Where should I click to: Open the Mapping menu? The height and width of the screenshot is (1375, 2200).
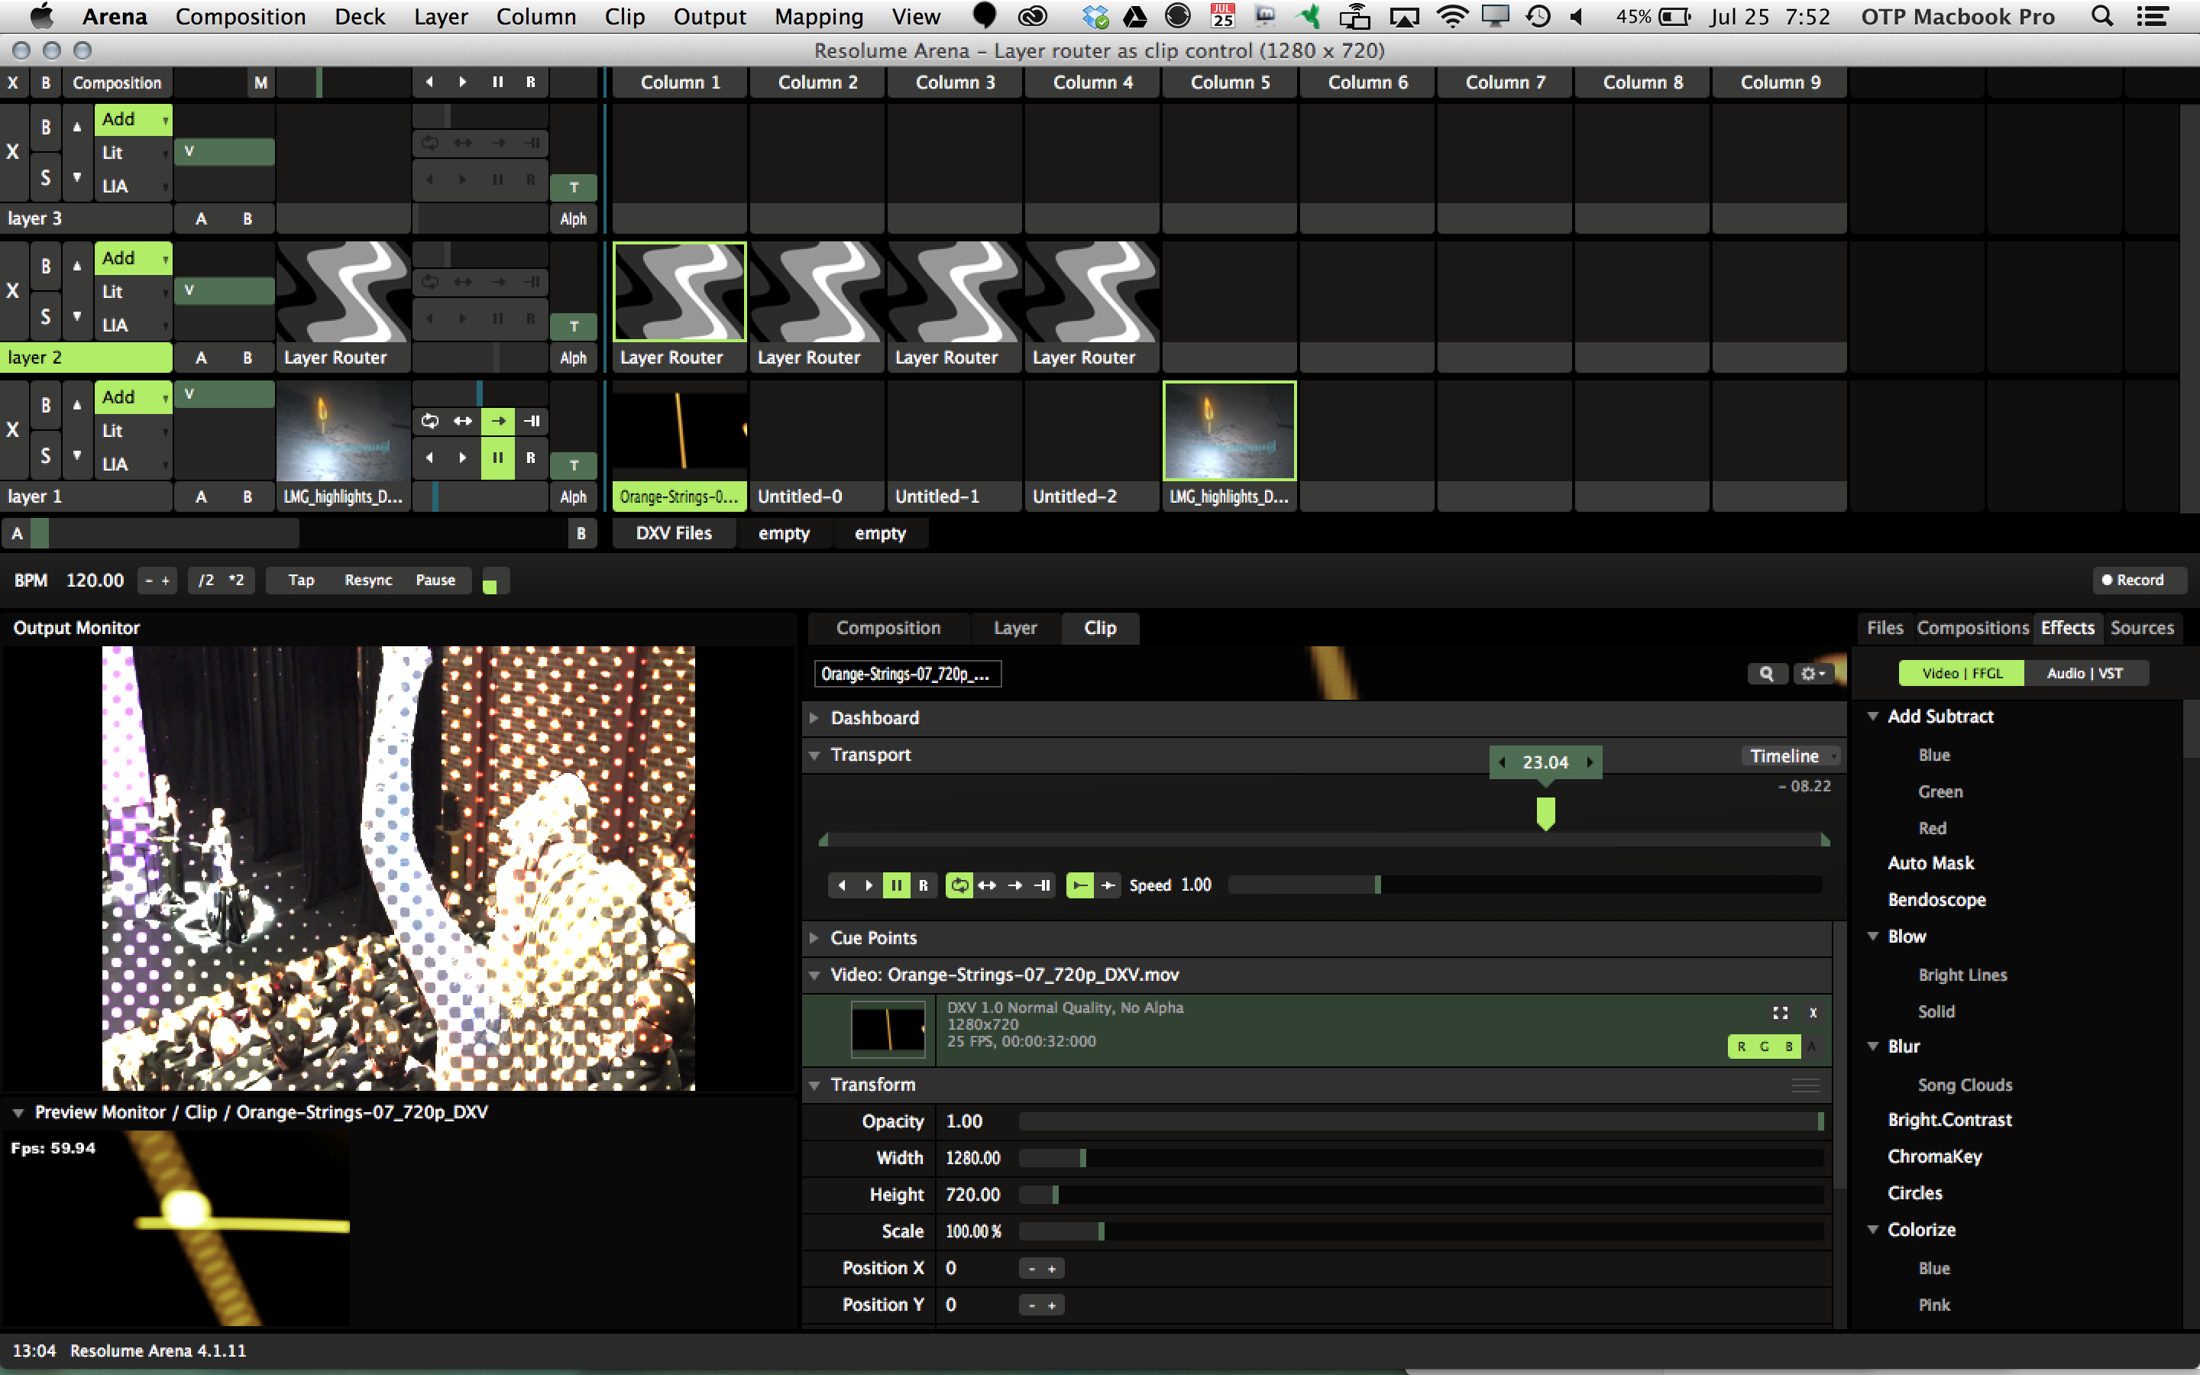pos(818,16)
